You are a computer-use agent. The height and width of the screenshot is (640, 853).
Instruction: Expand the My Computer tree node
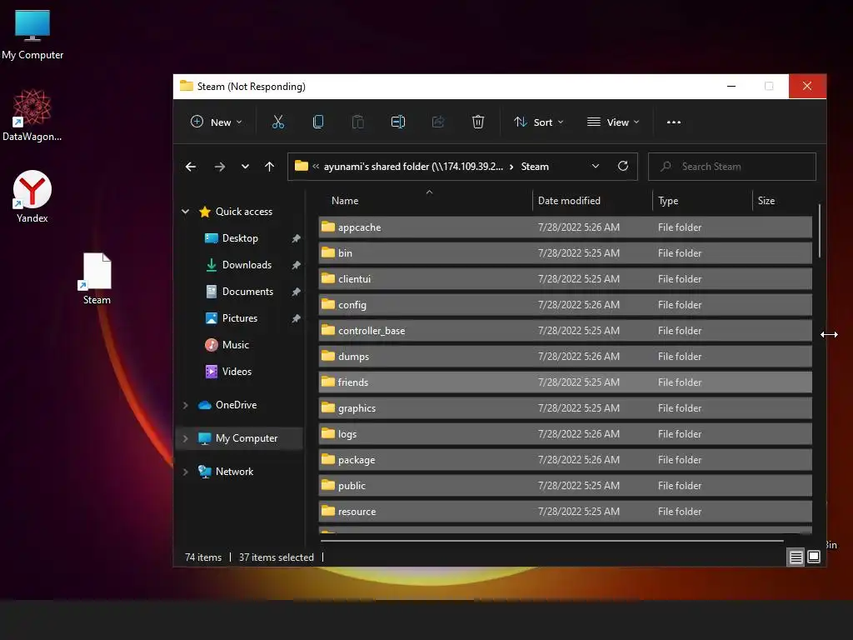point(186,438)
